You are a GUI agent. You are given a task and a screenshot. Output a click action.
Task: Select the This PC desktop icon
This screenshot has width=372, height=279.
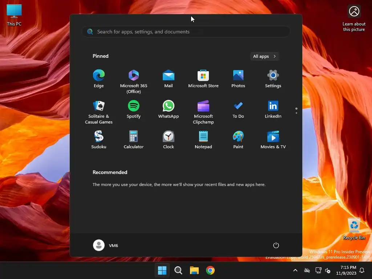(14, 15)
